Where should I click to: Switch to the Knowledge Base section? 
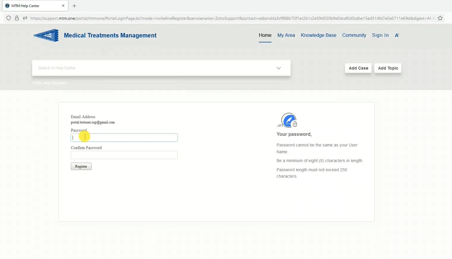tap(319, 35)
